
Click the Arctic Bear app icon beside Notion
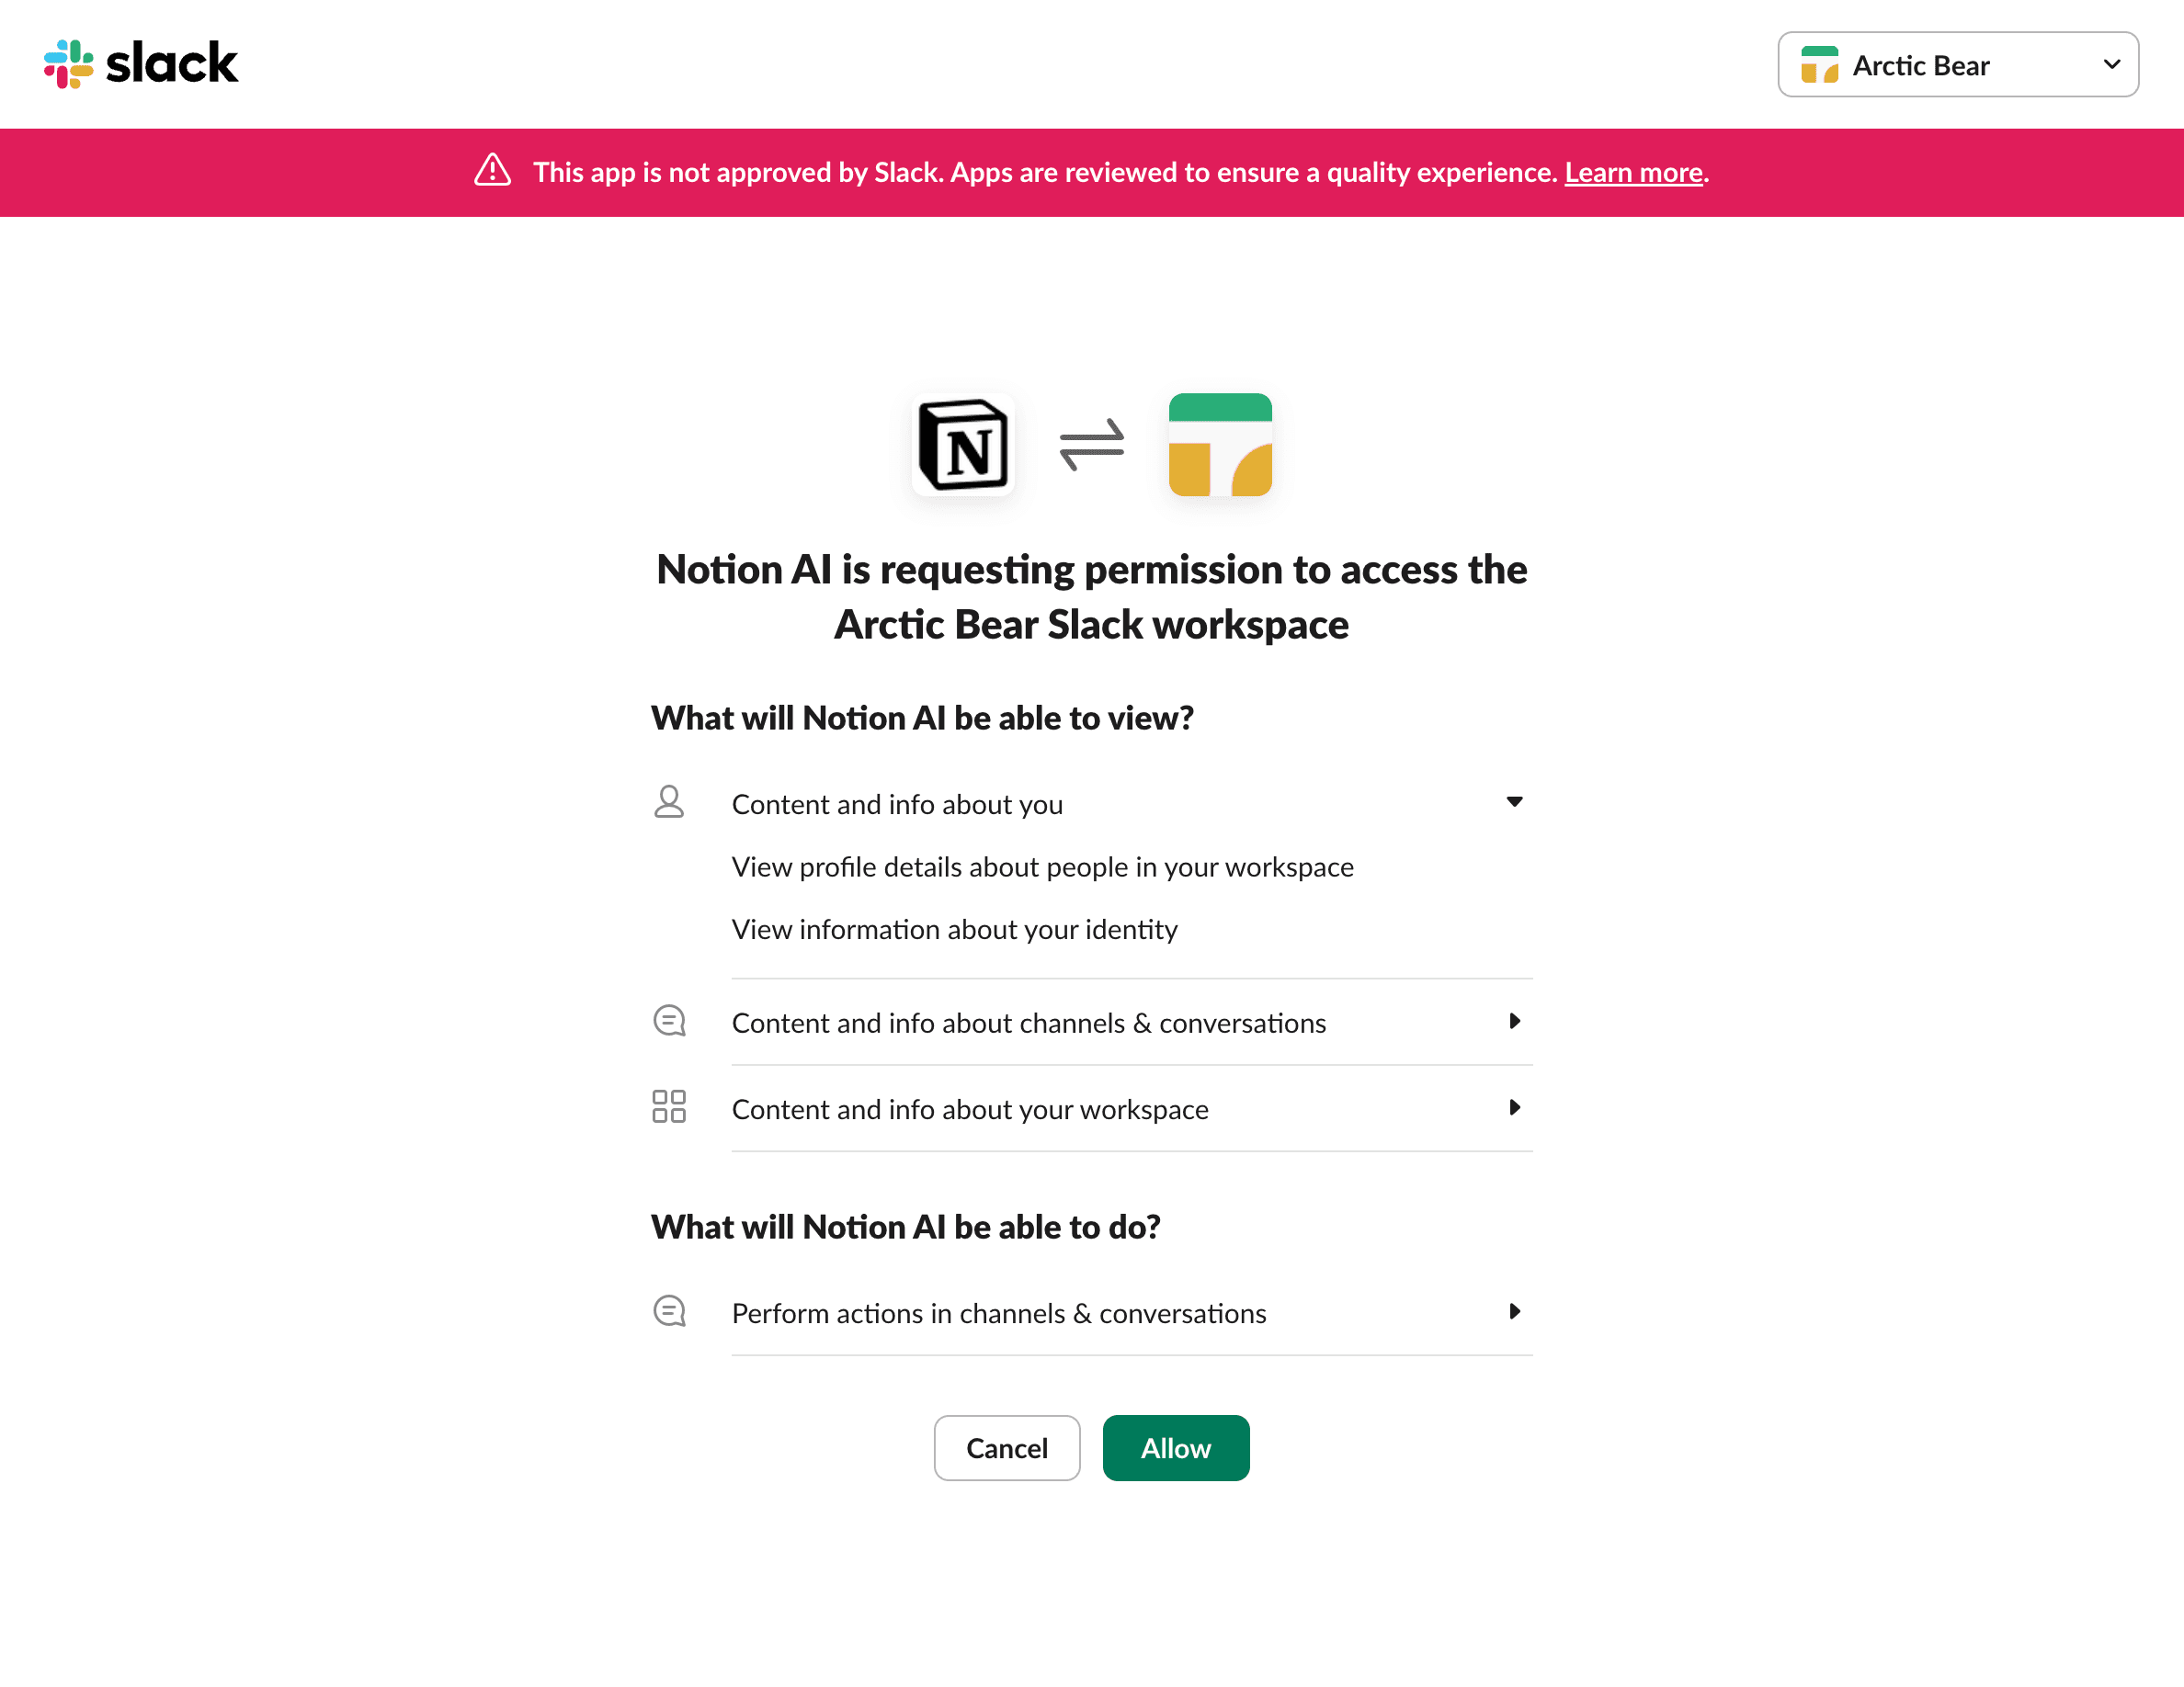(1220, 447)
